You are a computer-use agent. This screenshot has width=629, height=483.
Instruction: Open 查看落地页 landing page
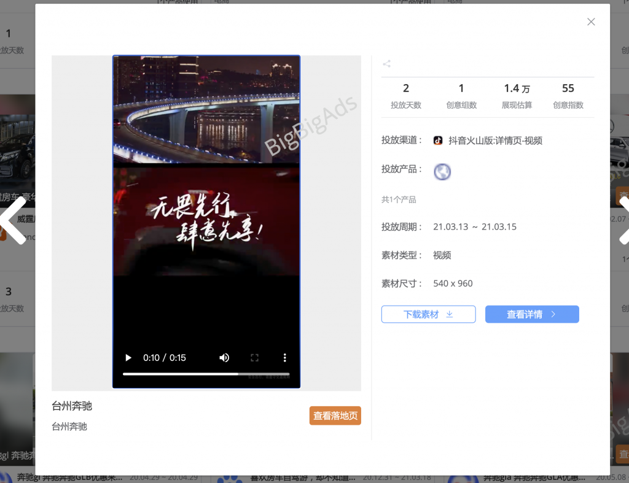(x=335, y=415)
